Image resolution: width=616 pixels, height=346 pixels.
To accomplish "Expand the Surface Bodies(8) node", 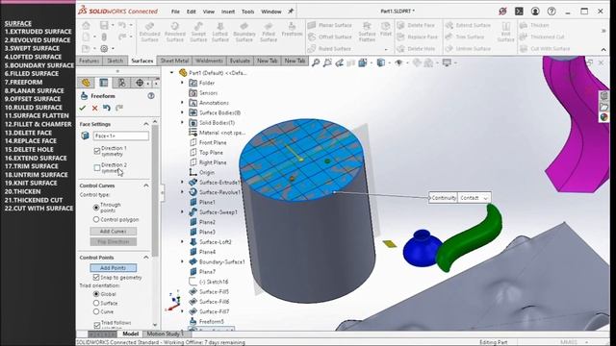I will [182, 112].
